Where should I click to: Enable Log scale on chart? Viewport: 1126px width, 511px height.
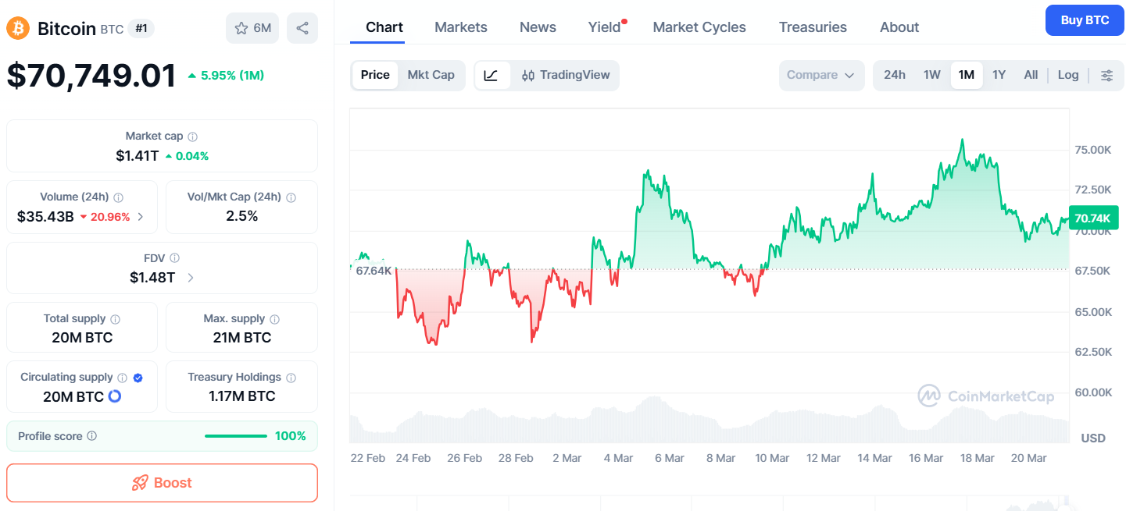point(1068,75)
